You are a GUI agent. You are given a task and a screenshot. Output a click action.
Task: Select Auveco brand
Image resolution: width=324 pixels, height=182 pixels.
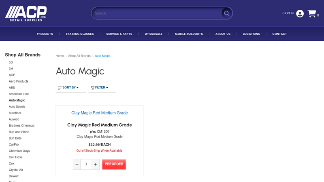point(14,119)
